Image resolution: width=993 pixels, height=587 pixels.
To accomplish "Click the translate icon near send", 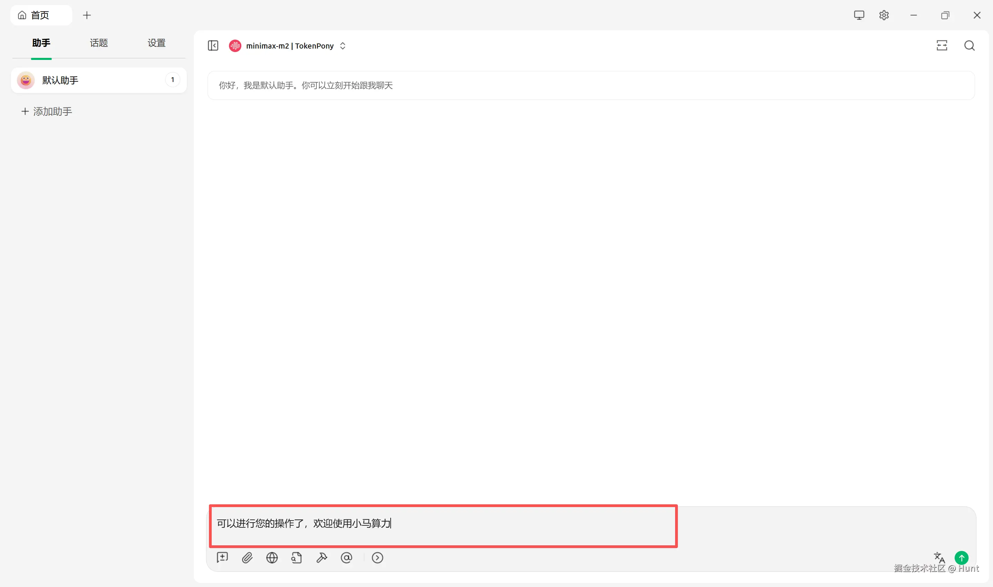I will (939, 557).
